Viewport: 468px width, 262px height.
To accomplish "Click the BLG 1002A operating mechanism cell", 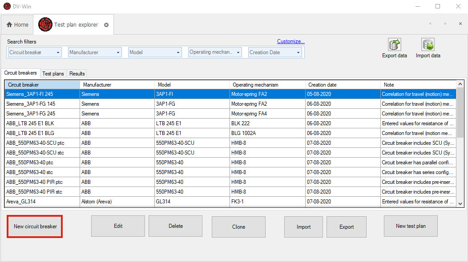I will tap(267, 133).
